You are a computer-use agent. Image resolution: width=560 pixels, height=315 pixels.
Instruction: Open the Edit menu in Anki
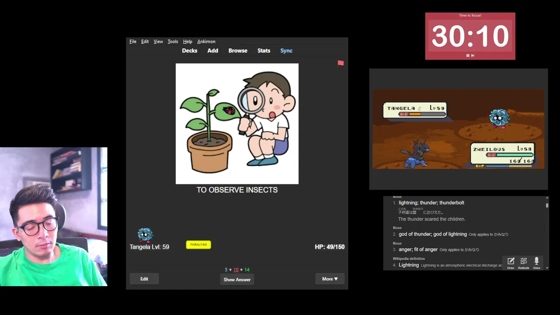(x=145, y=42)
